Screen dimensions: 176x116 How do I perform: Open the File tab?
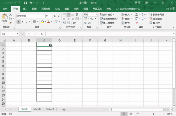point(5,9)
